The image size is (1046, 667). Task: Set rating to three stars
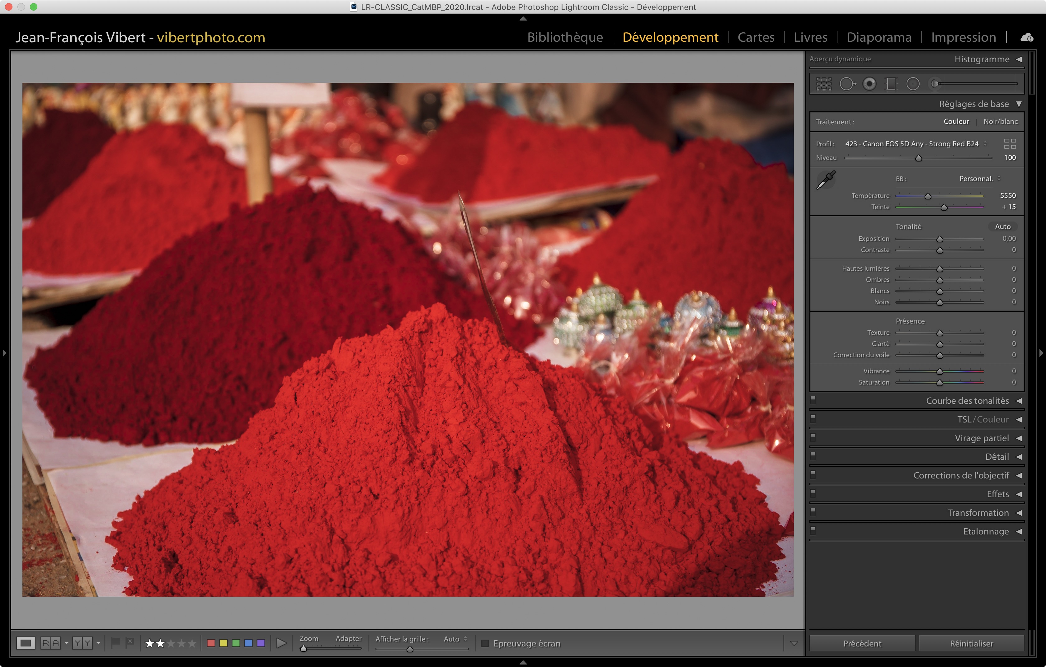(171, 643)
